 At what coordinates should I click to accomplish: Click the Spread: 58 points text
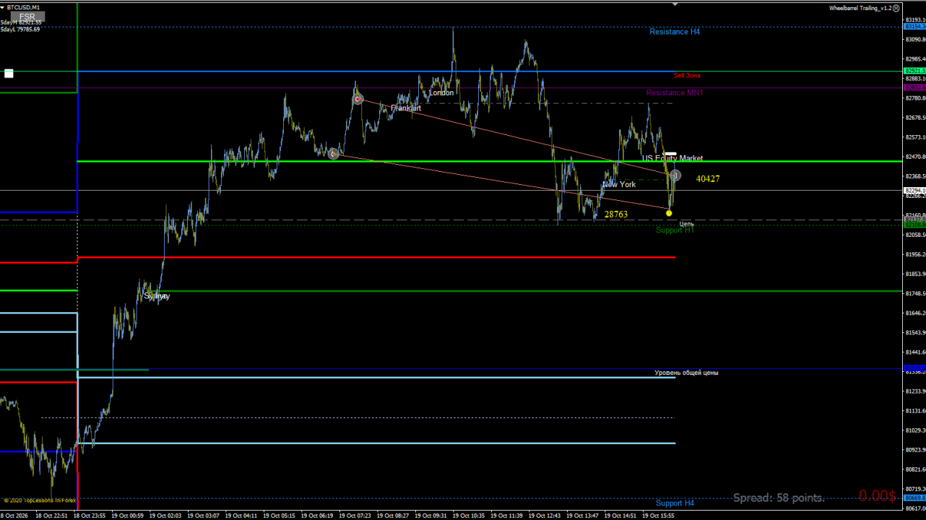pyautogui.click(x=779, y=498)
